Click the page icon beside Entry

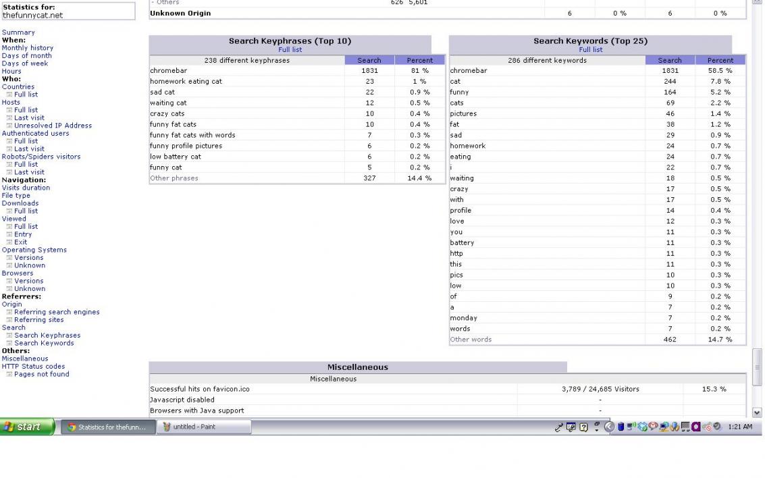coord(9,234)
